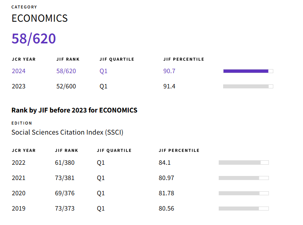Click the 90.7 JIF percentile value

point(169,71)
